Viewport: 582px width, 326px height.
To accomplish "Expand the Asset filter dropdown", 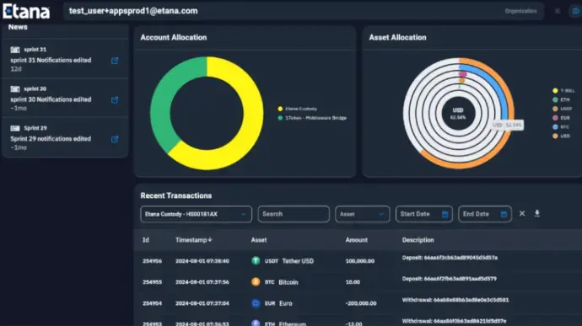I will tap(362, 214).
